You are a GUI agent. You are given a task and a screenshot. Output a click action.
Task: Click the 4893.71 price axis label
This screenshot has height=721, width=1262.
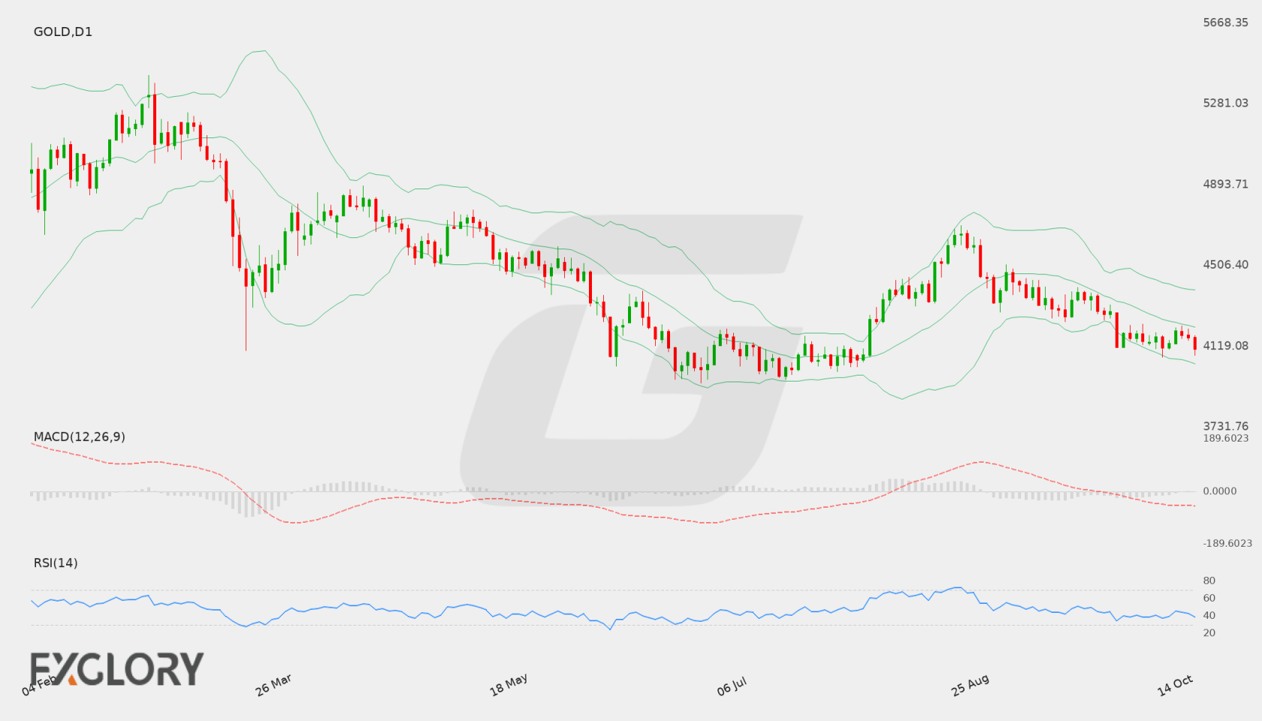pos(1226,184)
